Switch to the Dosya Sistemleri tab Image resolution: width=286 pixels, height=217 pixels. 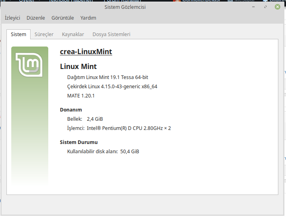coord(111,34)
